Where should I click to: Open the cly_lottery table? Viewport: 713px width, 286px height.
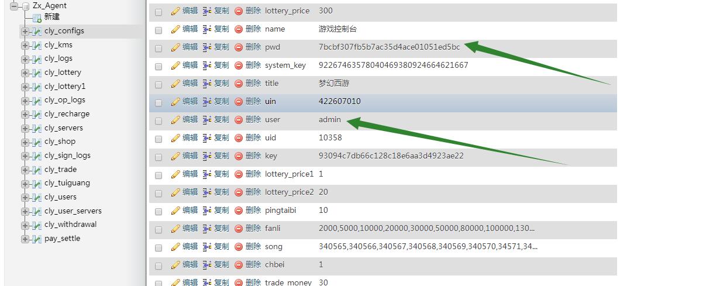[x=63, y=73]
